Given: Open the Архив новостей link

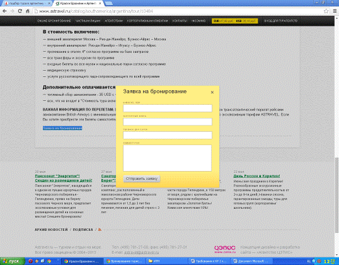Looking at the screenshot, I should tap(51, 230).
